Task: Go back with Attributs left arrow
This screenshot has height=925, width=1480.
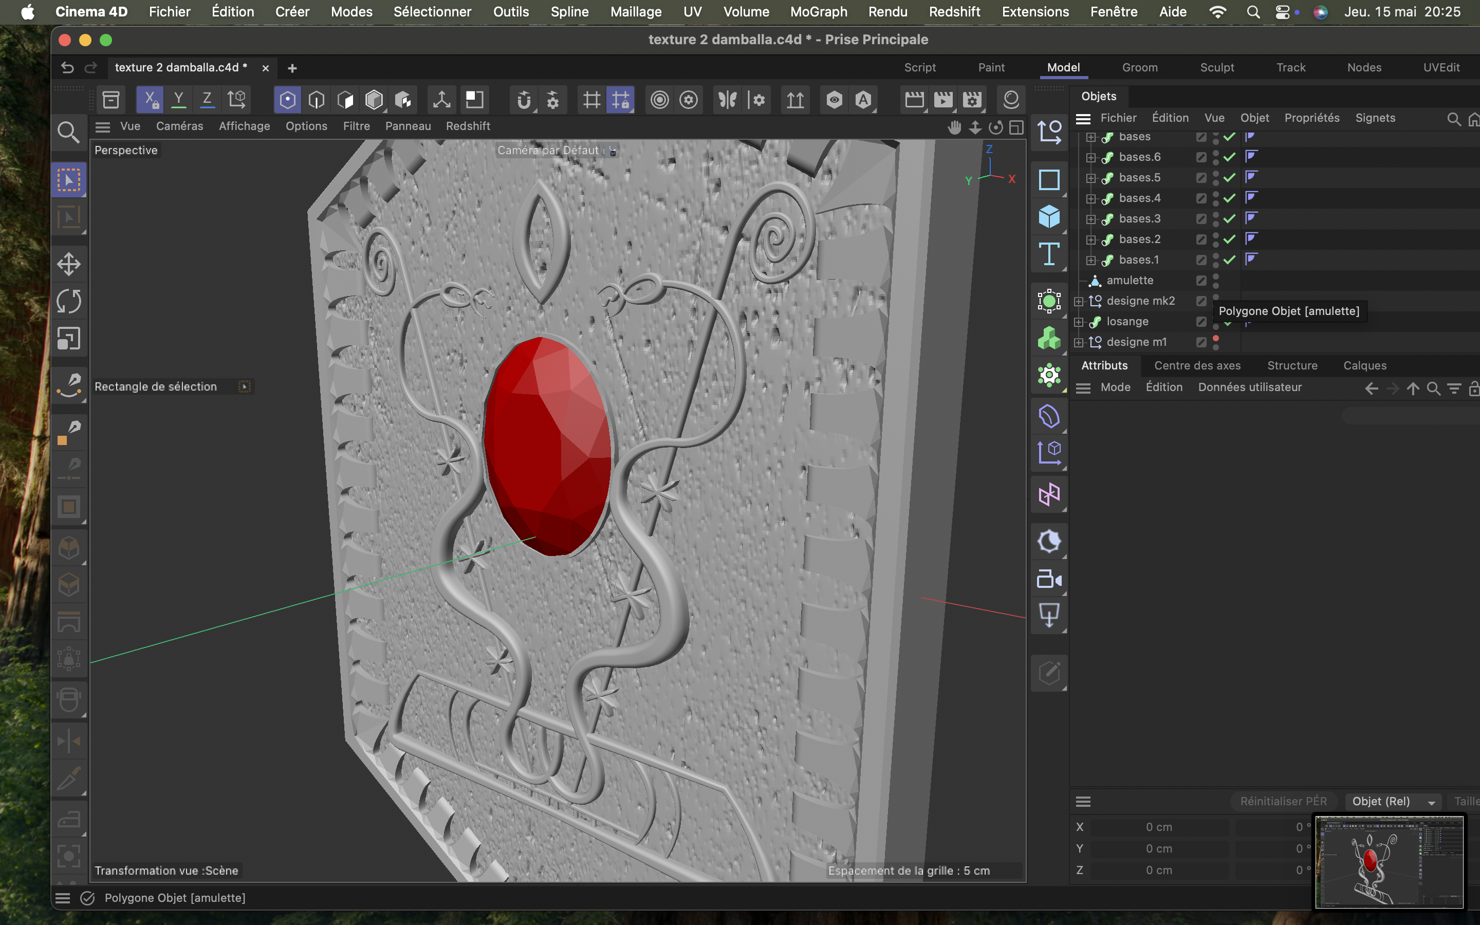Action: (1372, 388)
